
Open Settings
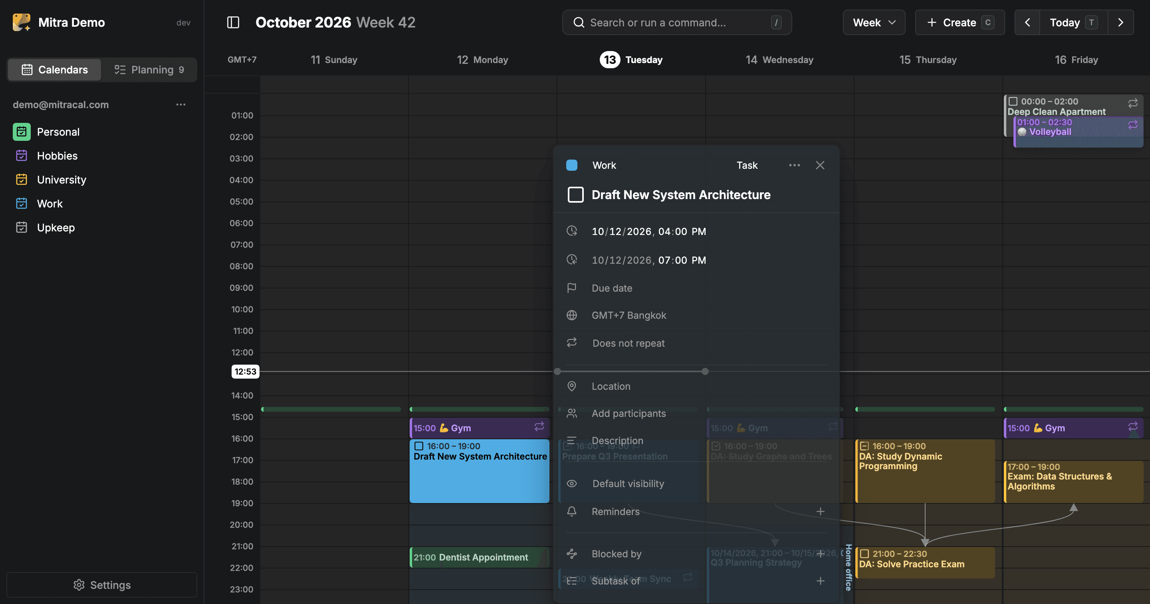pos(102,584)
